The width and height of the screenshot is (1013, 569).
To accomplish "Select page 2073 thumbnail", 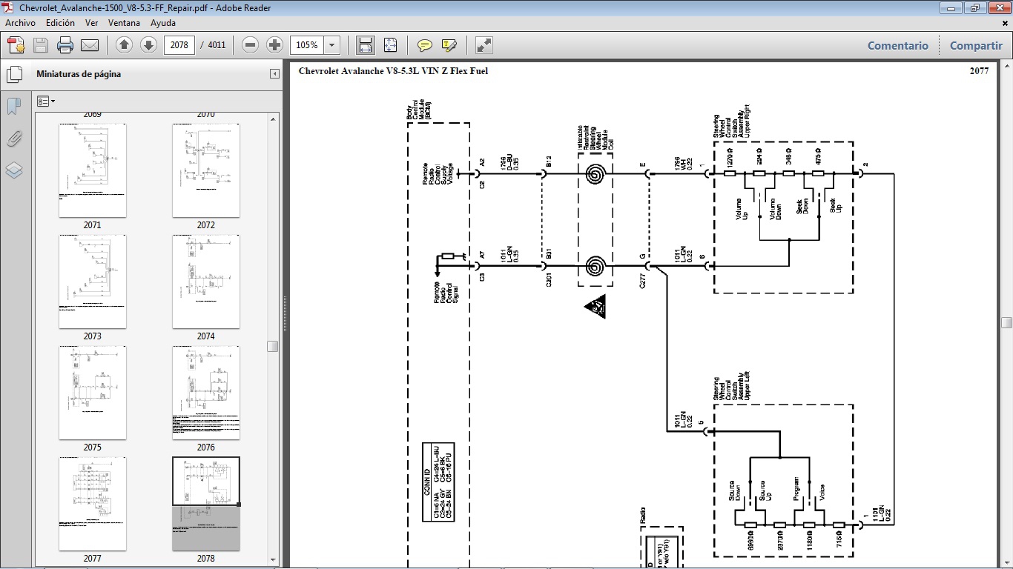I will tap(93, 282).
